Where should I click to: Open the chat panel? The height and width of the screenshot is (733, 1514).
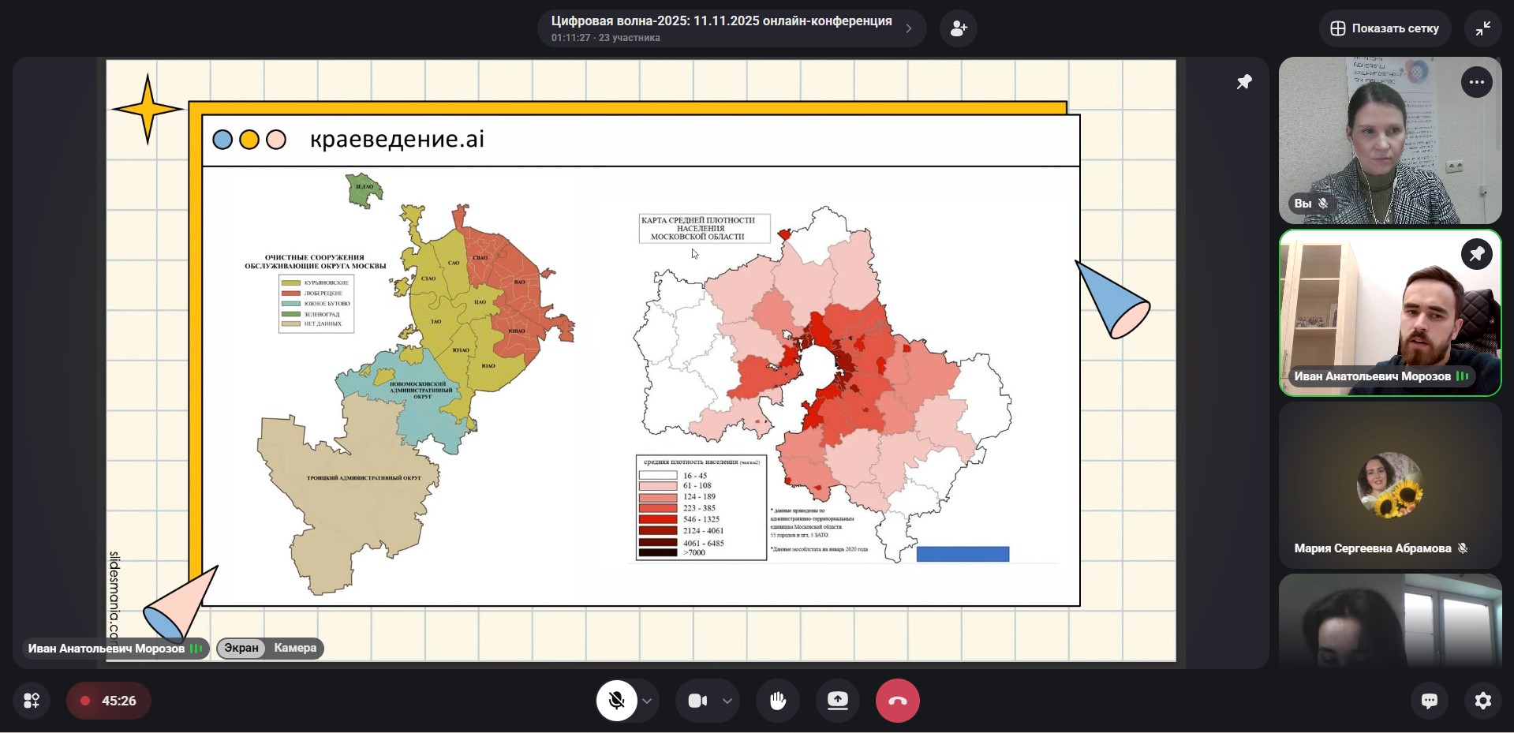point(1429,701)
